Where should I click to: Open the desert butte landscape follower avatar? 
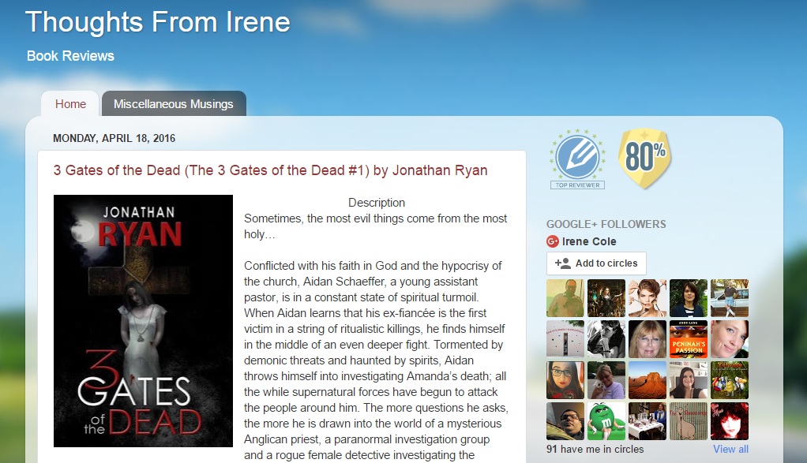pyautogui.click(x=647, y=380)
